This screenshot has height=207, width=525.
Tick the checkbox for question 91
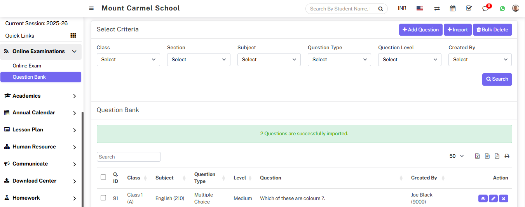[x=103, y=198]
